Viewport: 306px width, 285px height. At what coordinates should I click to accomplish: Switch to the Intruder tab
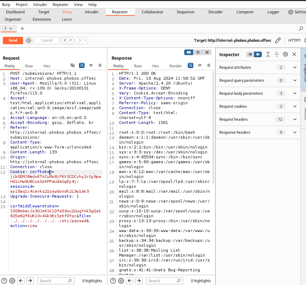point(92,12)
